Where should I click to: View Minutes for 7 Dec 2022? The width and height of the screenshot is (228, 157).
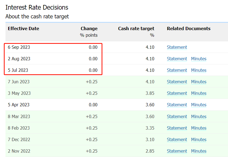(x=199, y=139)
